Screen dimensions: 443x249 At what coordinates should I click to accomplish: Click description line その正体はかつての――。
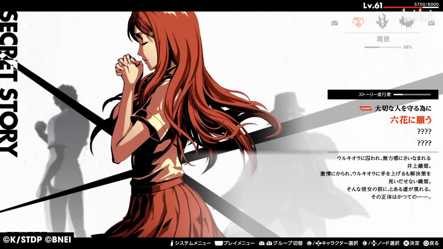tap(401, 197)
